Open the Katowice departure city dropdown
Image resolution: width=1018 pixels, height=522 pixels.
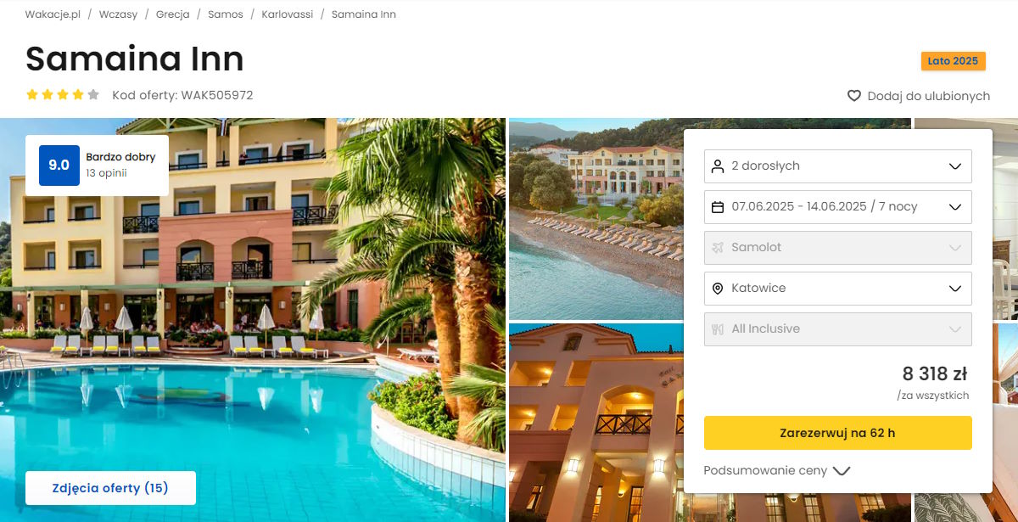click(x=838, y=289)
